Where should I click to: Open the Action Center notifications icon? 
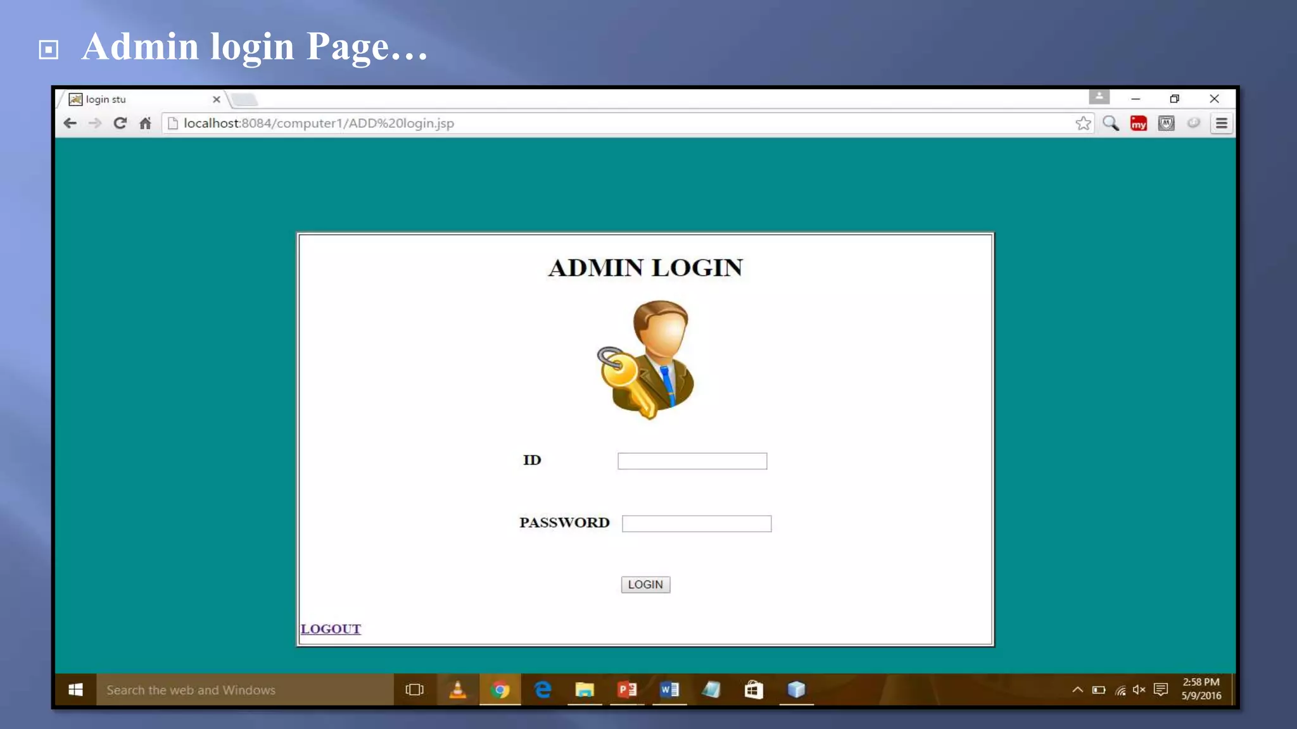click(1161, 690)
